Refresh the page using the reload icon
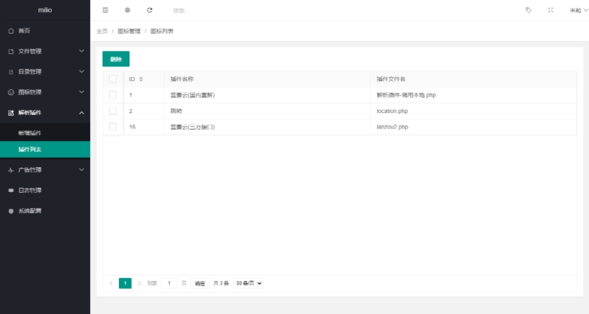589x314 pixels. [149, 10]
